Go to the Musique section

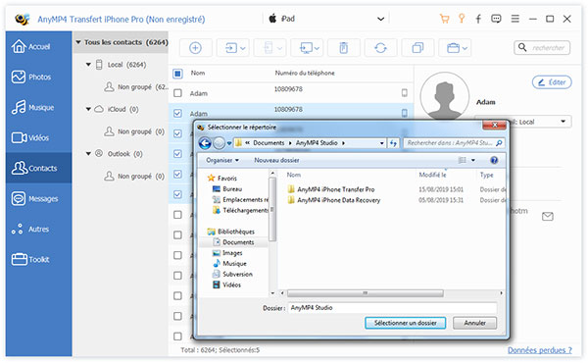(38, 107)
